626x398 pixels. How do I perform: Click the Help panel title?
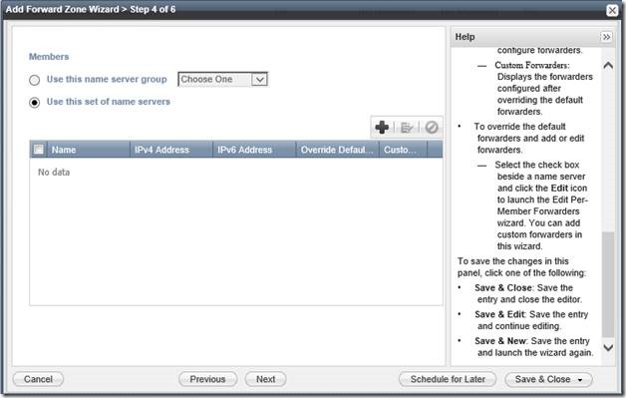coord(466,37)
